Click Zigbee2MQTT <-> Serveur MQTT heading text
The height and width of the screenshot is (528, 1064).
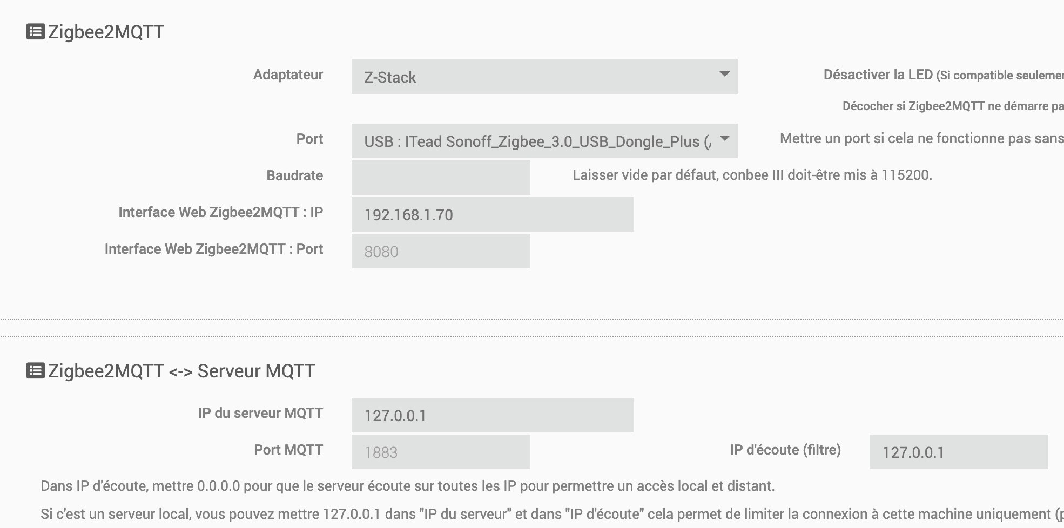coord(181,371)
